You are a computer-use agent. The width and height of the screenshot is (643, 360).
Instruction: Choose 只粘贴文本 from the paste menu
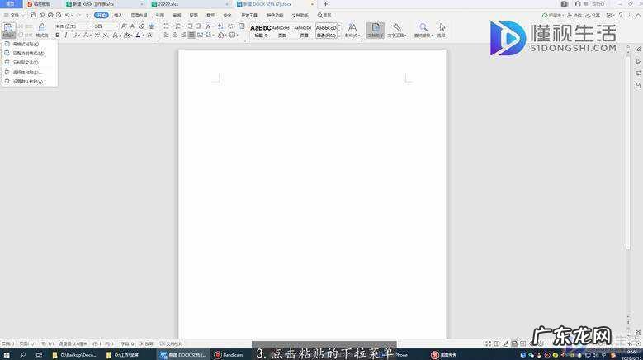pyautogui.click(x=26, y=63)
